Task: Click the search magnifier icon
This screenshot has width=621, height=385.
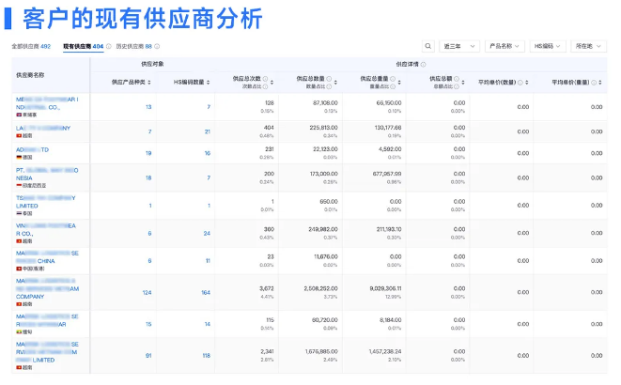Action: click(x=427, y=45)
